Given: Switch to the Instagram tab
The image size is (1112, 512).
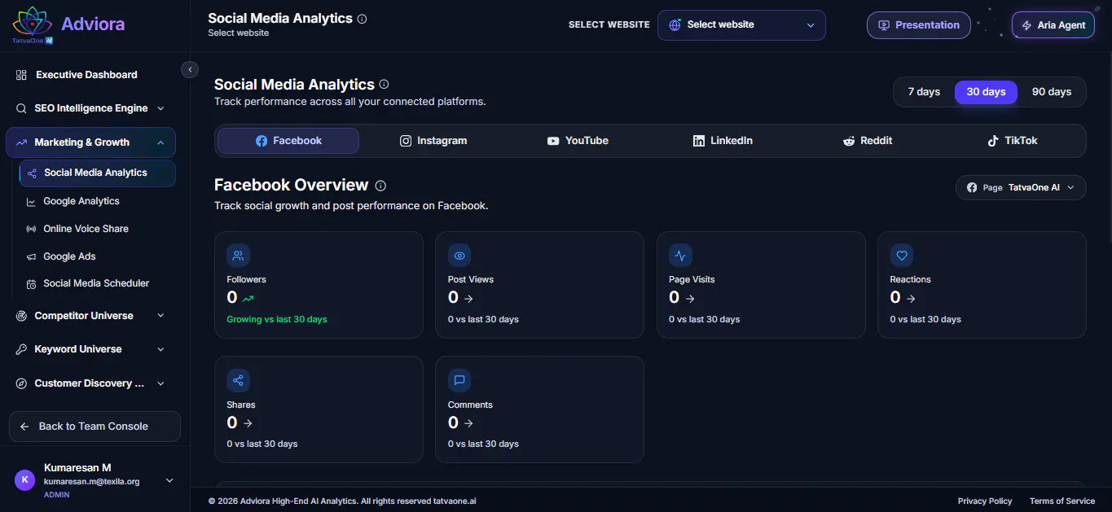Looking at the screenshot, I should tap(433, 141).
